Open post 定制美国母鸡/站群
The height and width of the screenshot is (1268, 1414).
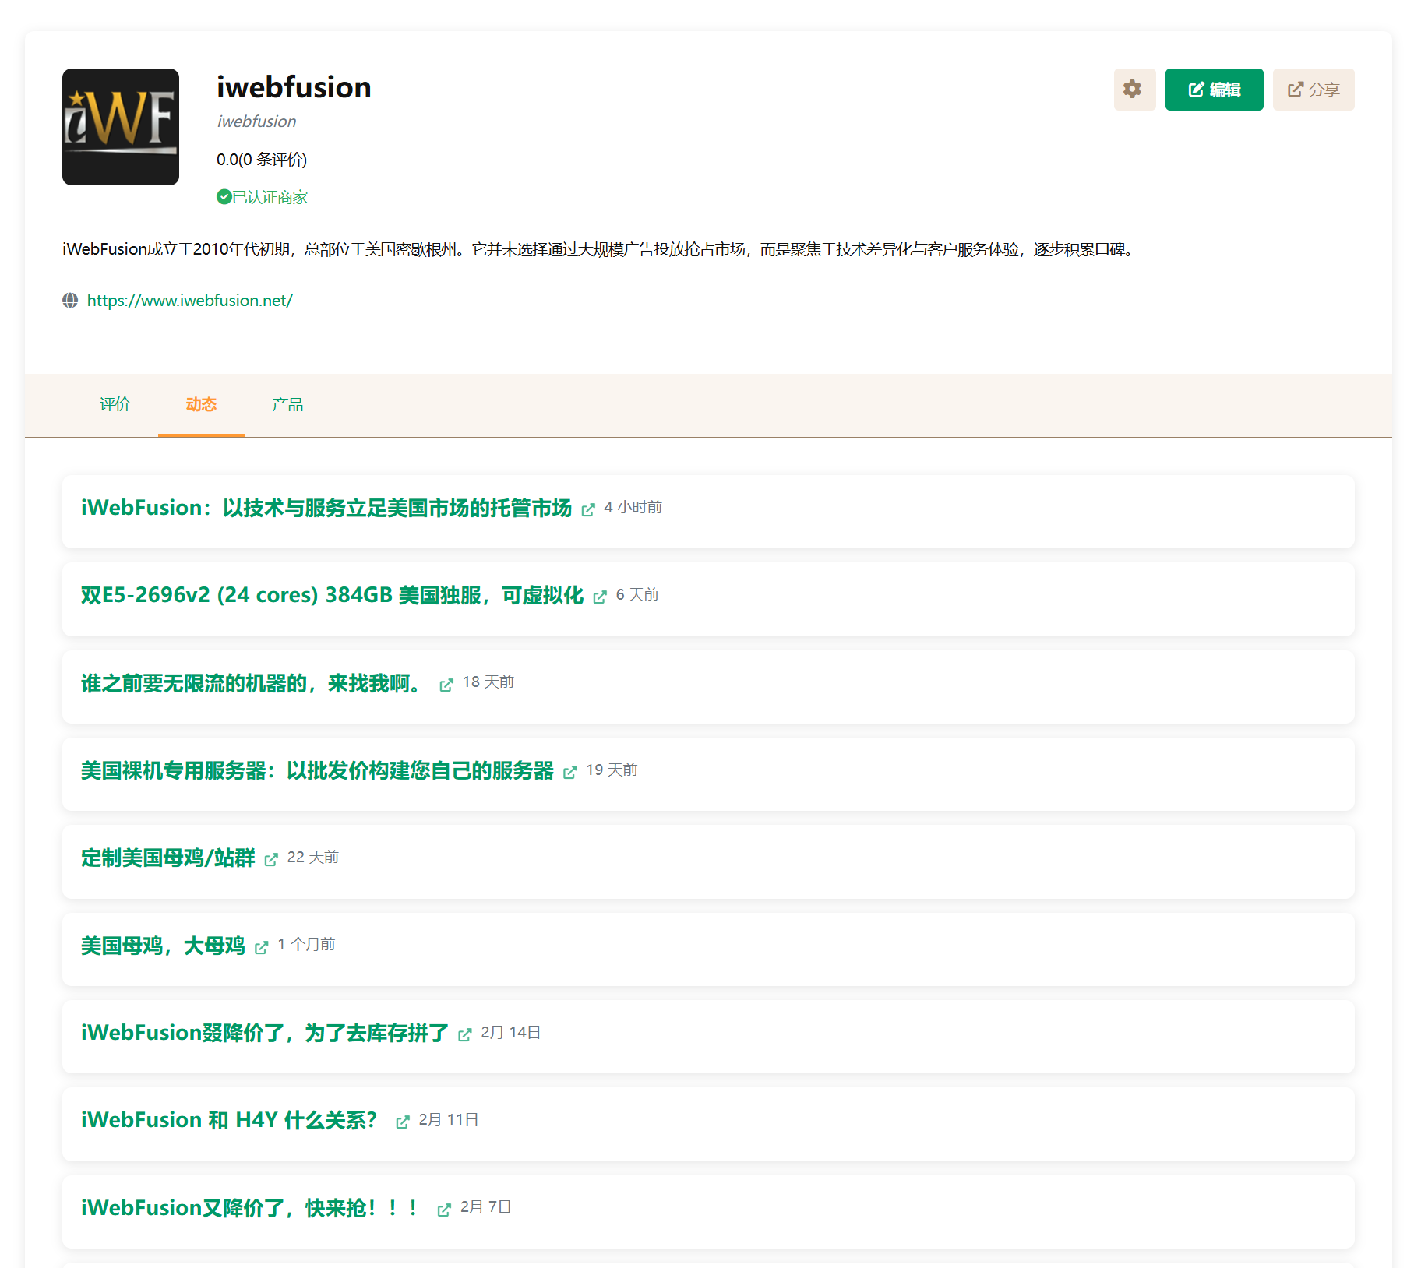pyautogui.click(x=168, y=858)
